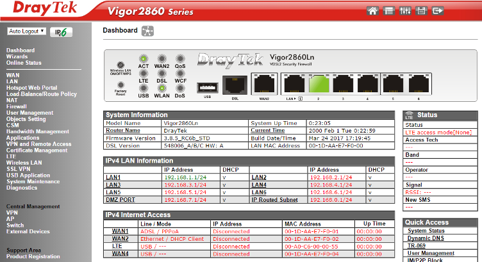
Task: Click the DoS LED indicator
Action: point(180,88)
